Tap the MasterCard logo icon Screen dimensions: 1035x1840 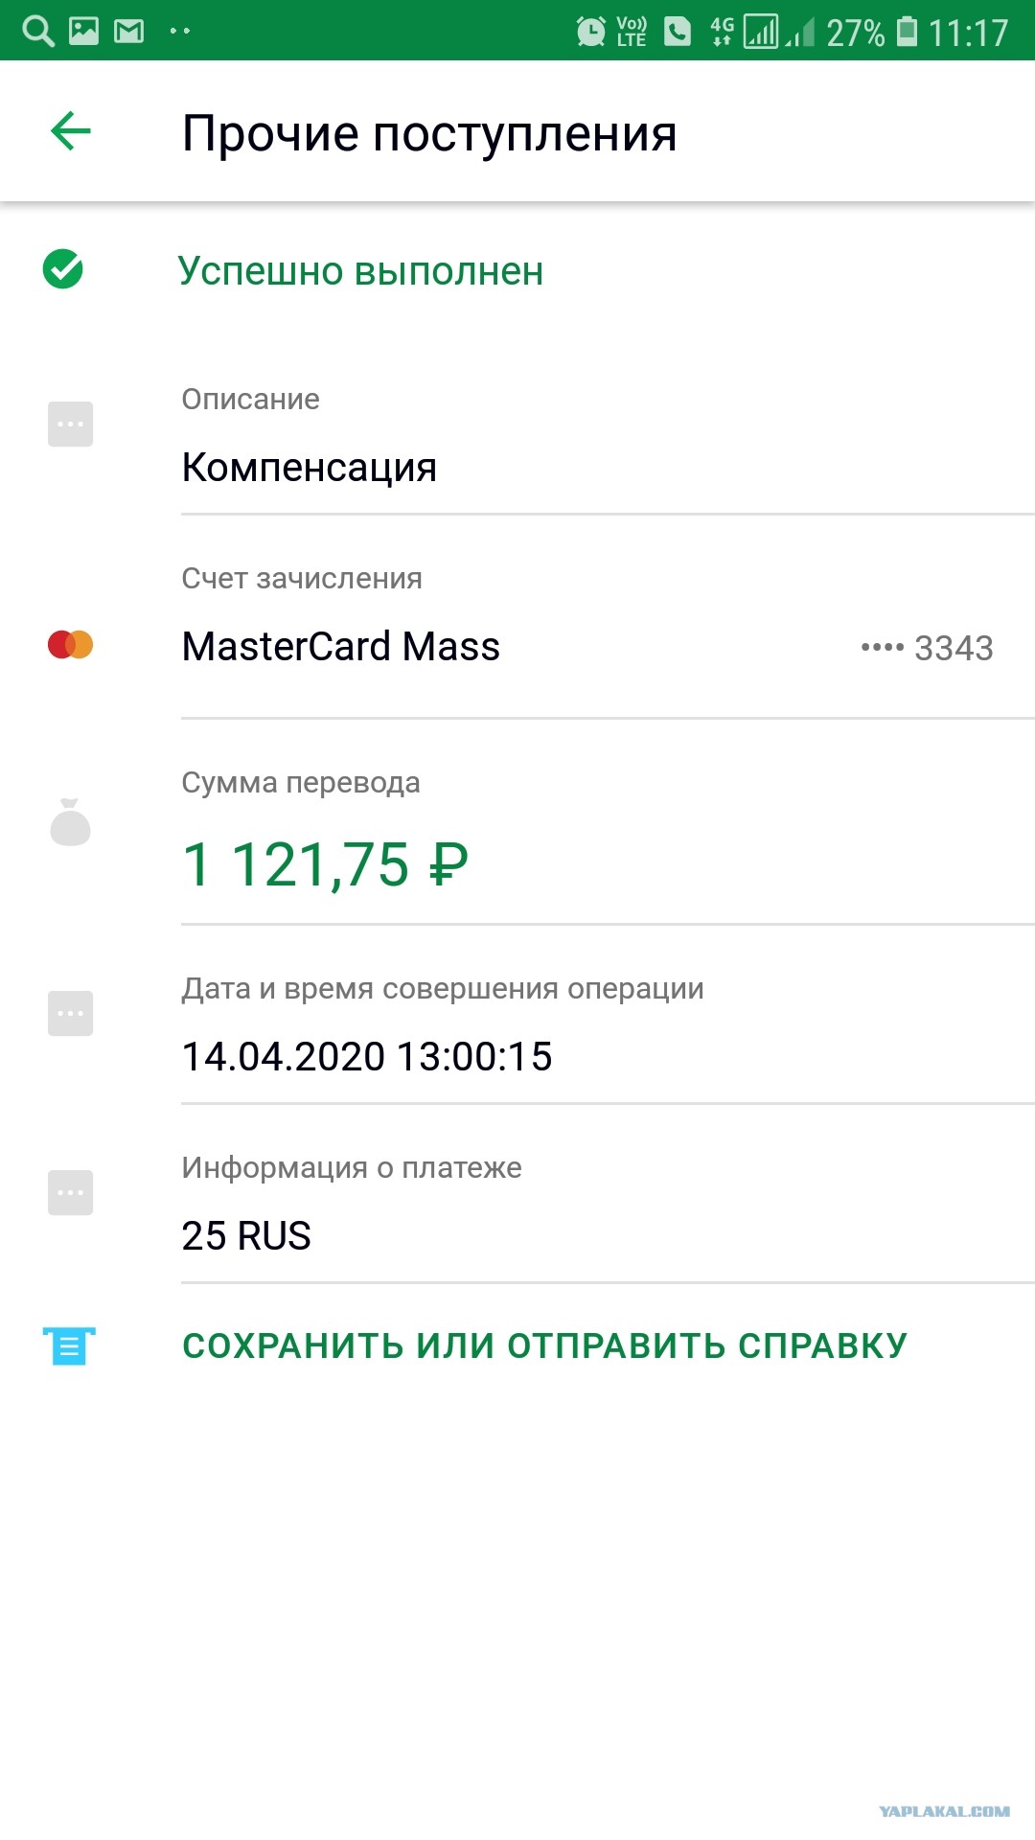point(71,645)
